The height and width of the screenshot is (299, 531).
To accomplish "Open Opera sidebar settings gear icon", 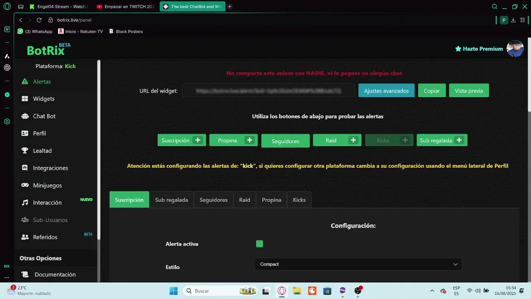I will click(7, 122).
